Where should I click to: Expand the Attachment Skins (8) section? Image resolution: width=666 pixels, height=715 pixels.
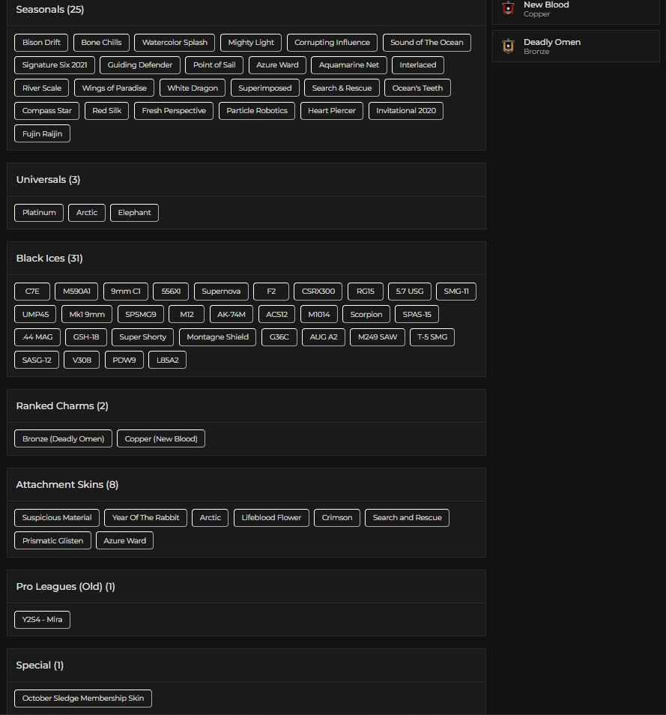click(67, 484)
